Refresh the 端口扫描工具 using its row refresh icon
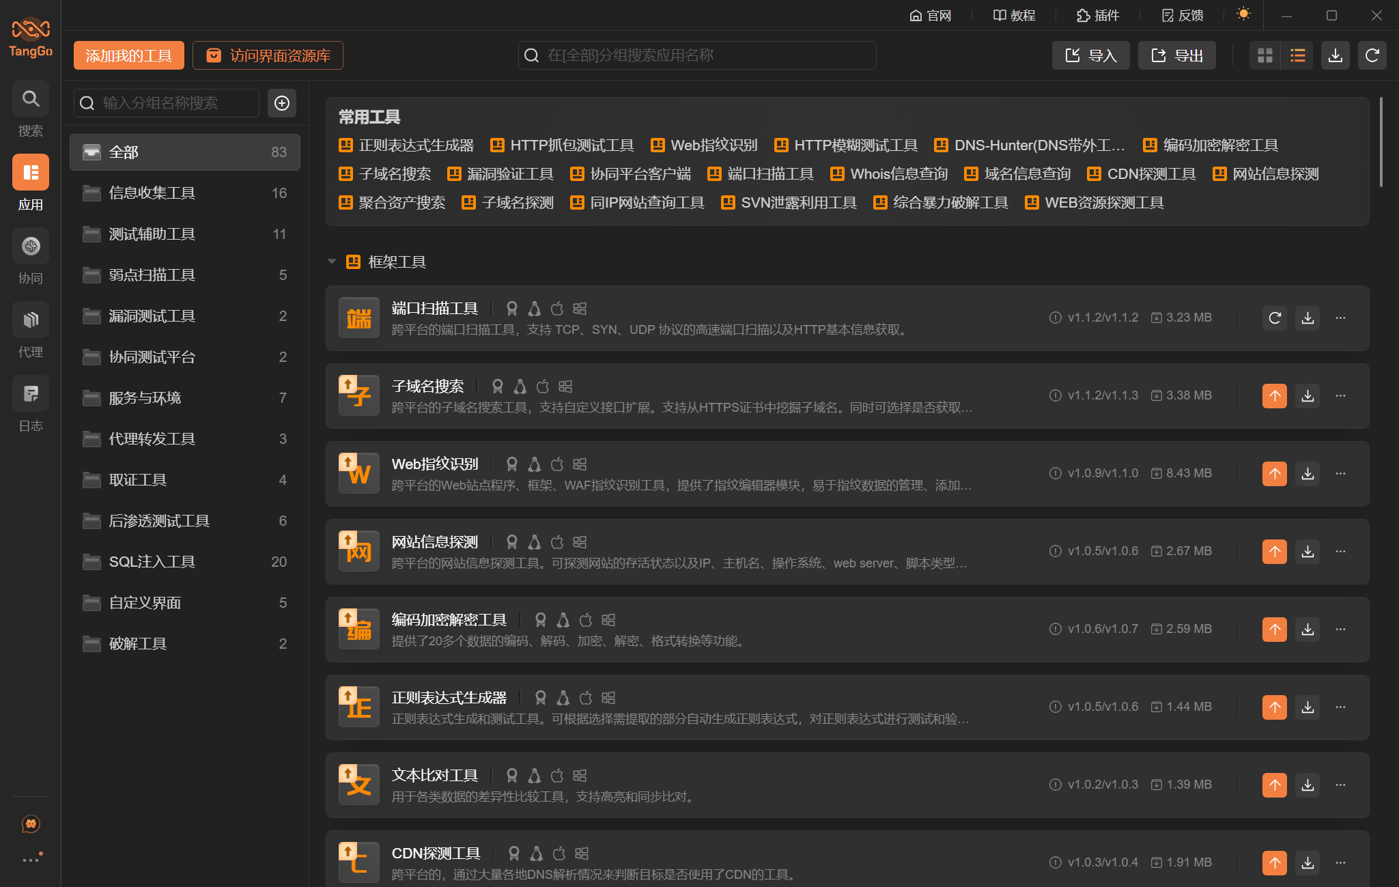1399x887 pixels. (1274, 318)
